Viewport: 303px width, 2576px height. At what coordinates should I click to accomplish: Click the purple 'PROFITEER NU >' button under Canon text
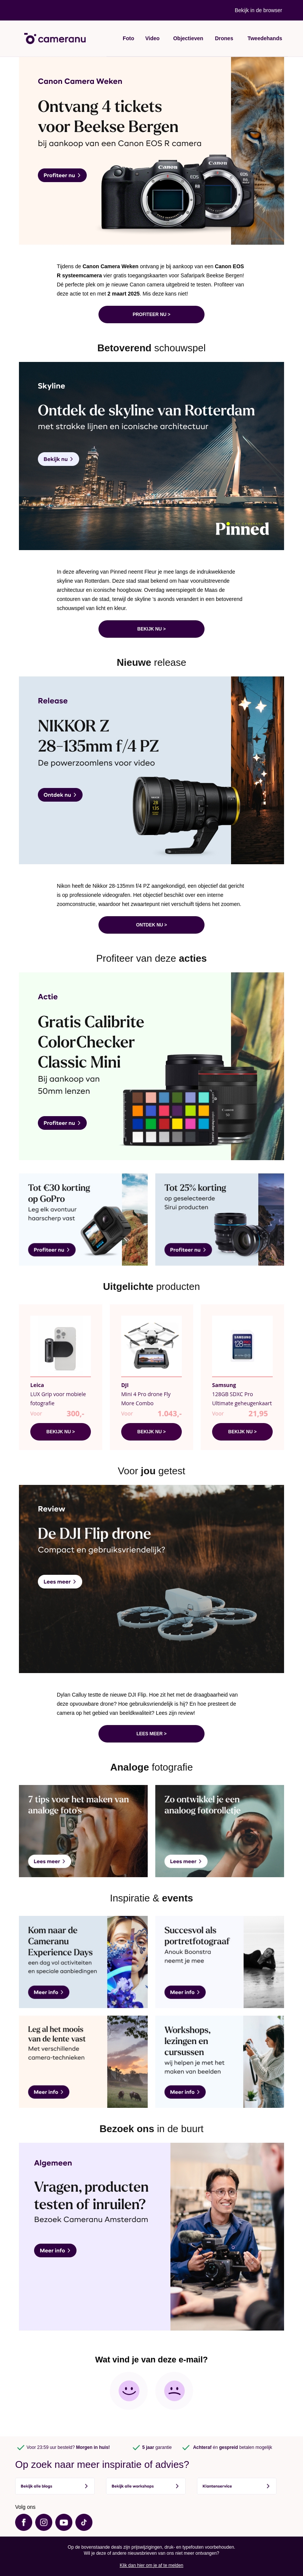(x=151, y=314)
